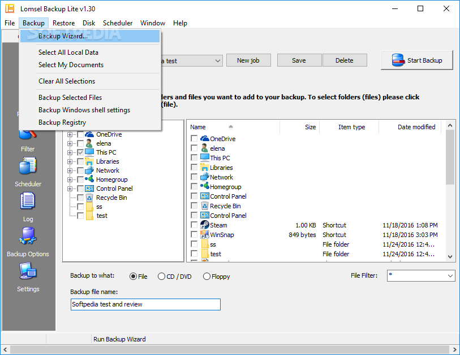The height and width of the screenshot is (355, 460).
Task: Expand the Homegroup tree node
Action: (70, 179)
